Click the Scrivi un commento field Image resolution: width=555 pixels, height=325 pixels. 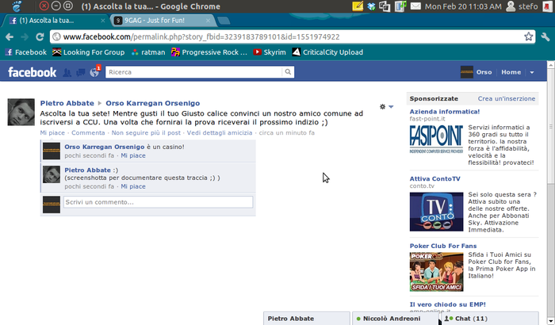click(159, 202)
